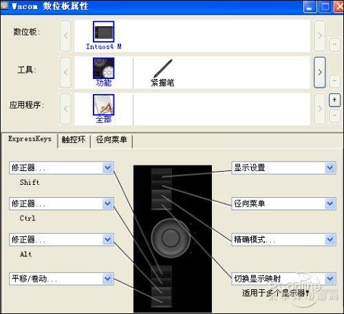344x314 pixels.
Task: Open the 显示设置 dropdown
Action: coord(283,168)
